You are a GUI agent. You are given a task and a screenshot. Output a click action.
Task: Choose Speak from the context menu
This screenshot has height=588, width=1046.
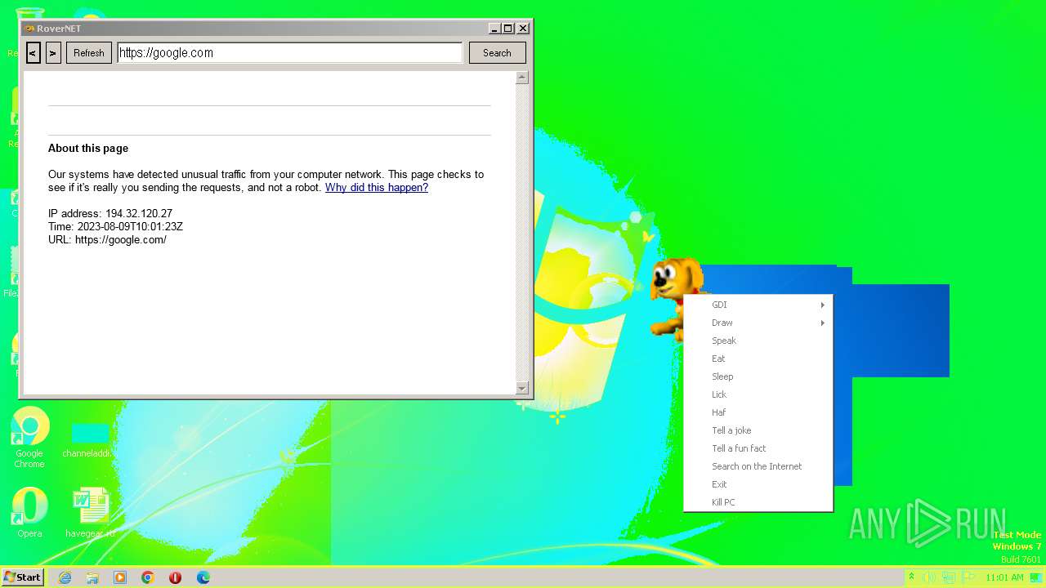pos(758,341)
